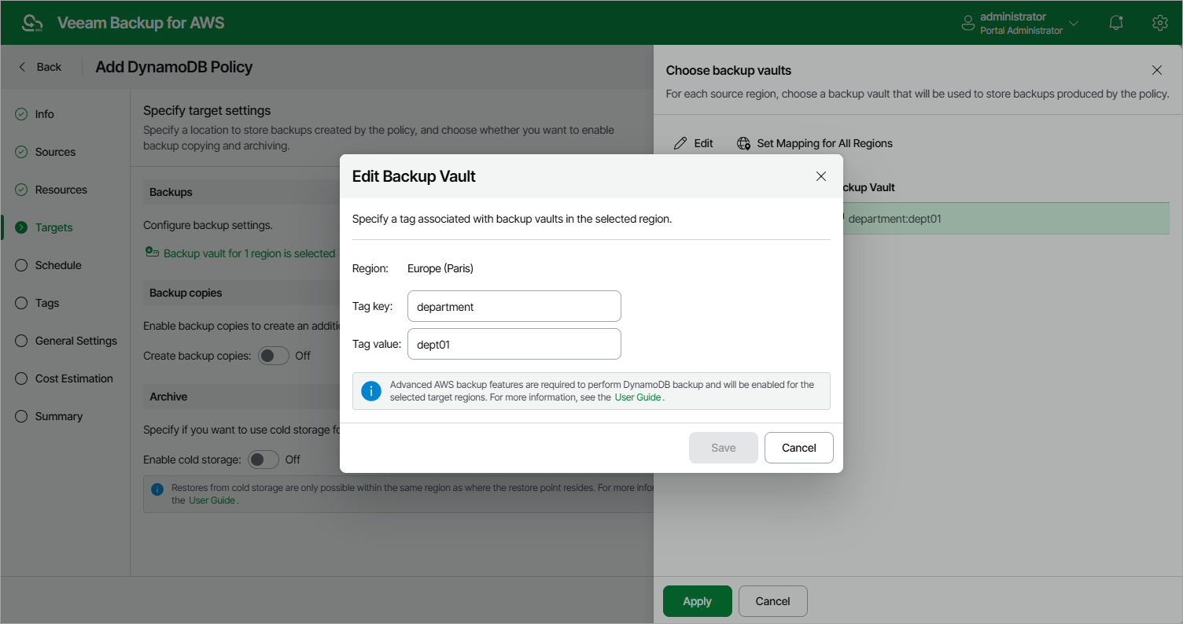Open the Sources wizard step
This screenshot has width=1183, height=624.
click(x=55, y=152)
